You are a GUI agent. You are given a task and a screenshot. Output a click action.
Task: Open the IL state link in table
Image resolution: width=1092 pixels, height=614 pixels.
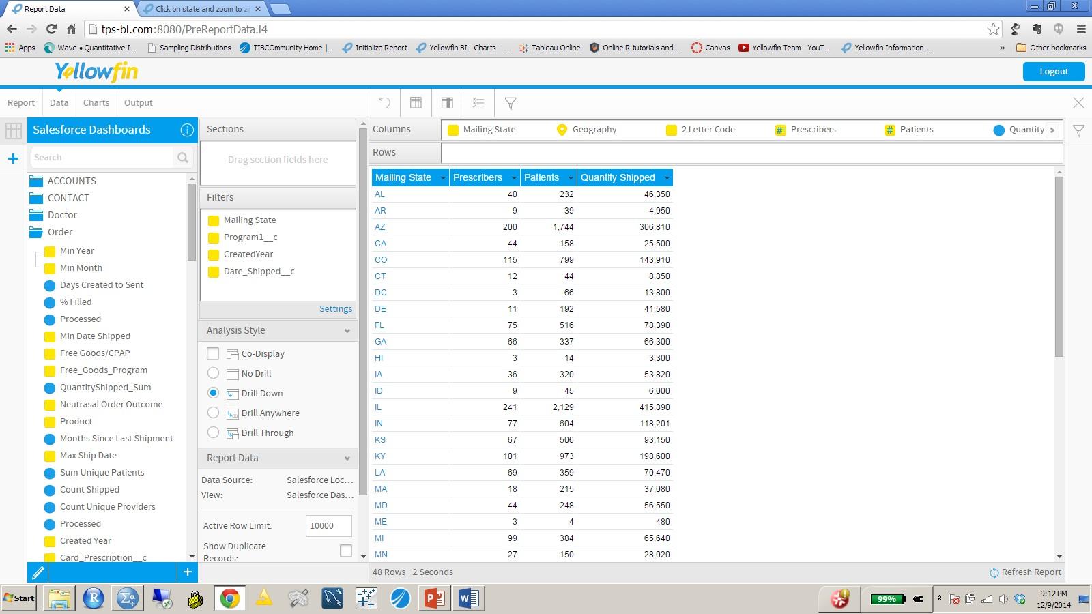pyautogui.click(x=377, y=407)
